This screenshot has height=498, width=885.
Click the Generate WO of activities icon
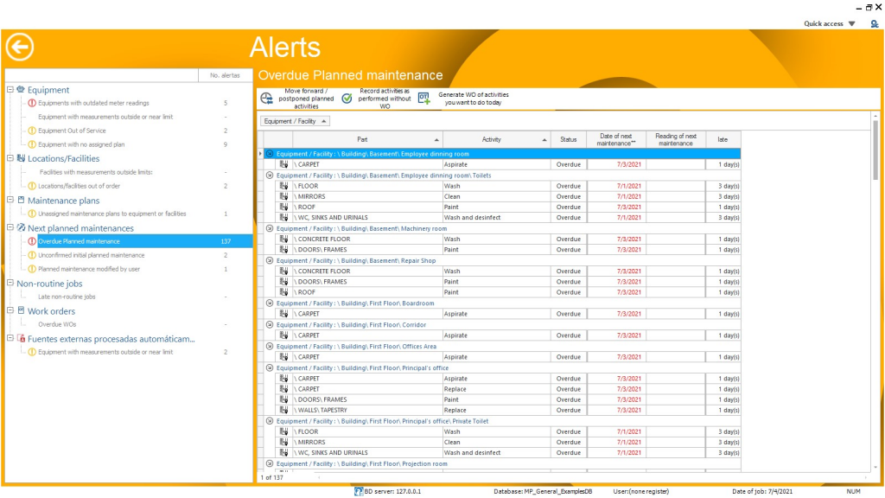(x=423, y=99)
